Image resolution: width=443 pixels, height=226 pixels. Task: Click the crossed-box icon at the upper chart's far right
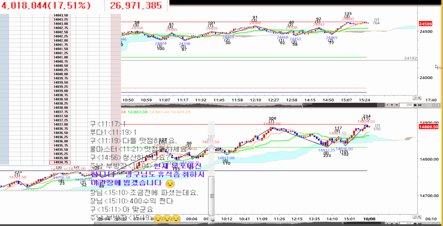point(438,105)
